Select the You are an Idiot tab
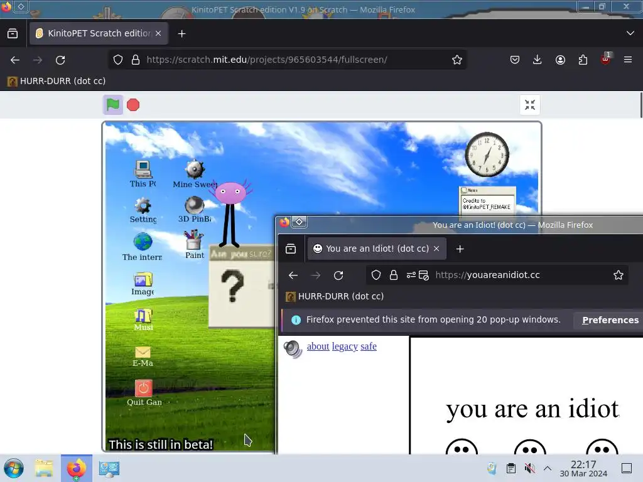643x482 pixels. click(377, 249)
